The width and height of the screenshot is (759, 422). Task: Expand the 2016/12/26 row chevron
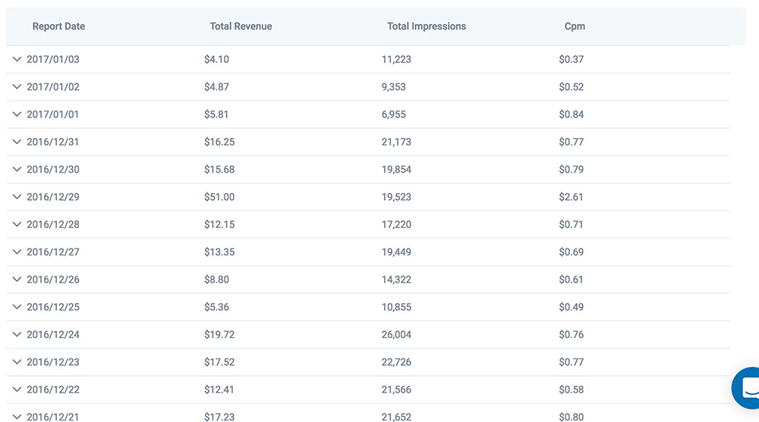coord(17,280)
